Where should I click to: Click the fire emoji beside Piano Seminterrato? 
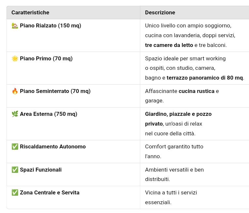[x=15, y=91]
